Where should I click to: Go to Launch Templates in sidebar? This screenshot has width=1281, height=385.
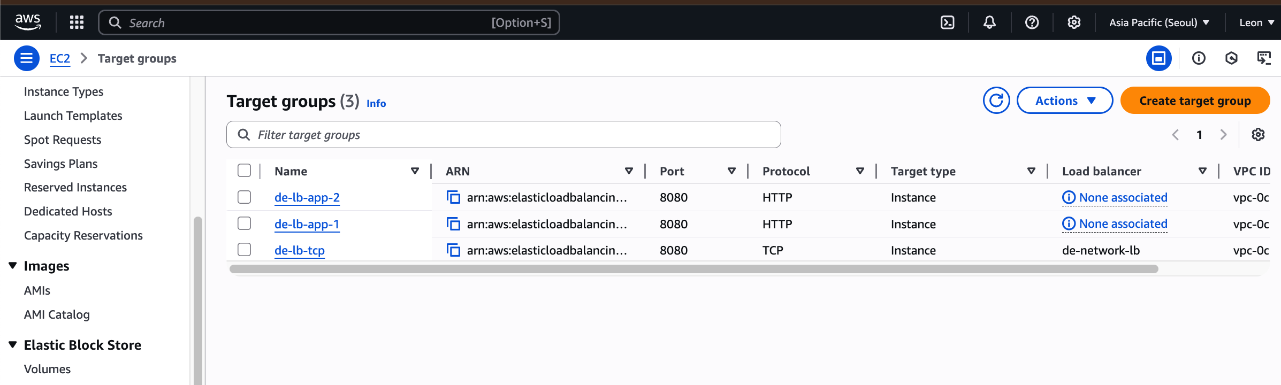coord(73,115)
